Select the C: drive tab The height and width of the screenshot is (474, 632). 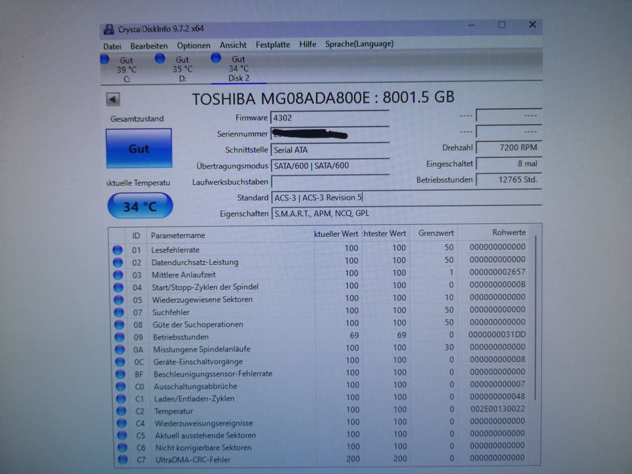point(126,70)
